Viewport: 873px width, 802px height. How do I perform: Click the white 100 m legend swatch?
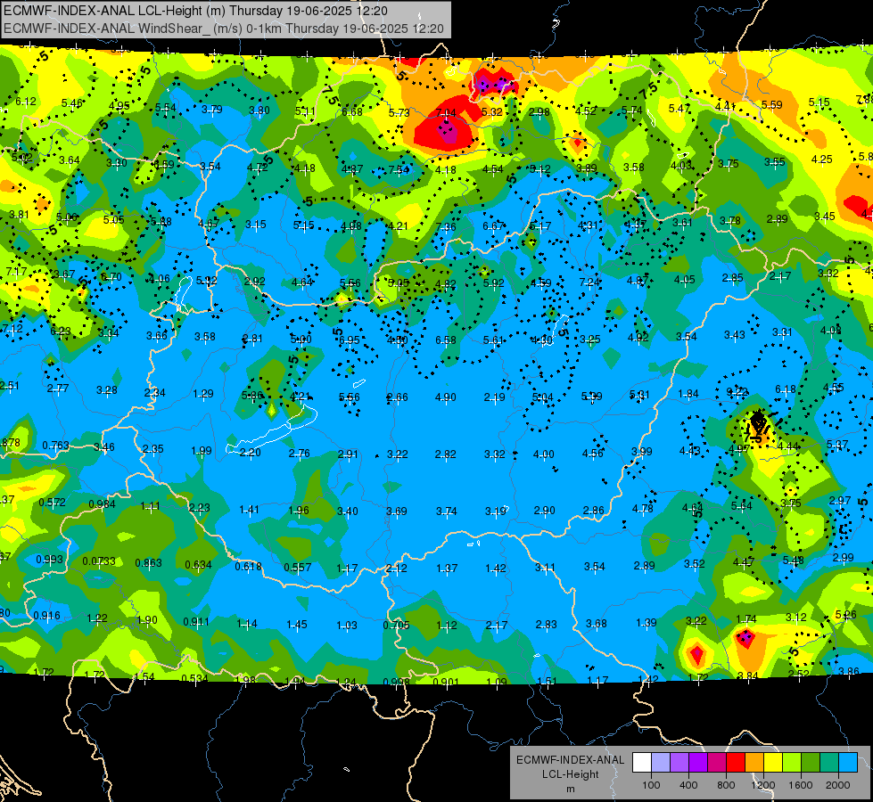point(642,762)
